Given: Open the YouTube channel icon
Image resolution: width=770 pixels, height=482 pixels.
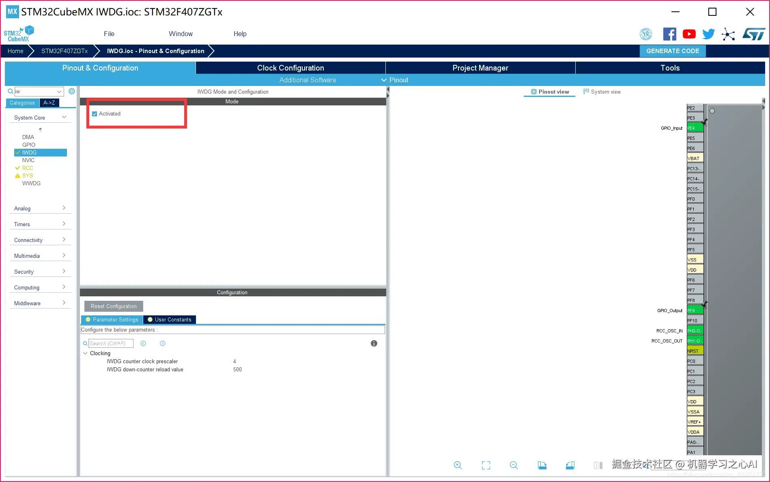Looking at the screenshot, I should point(689,34).
